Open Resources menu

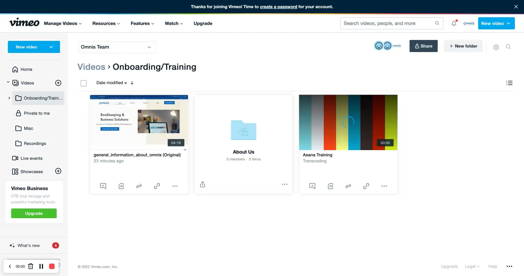coord(106,23)
